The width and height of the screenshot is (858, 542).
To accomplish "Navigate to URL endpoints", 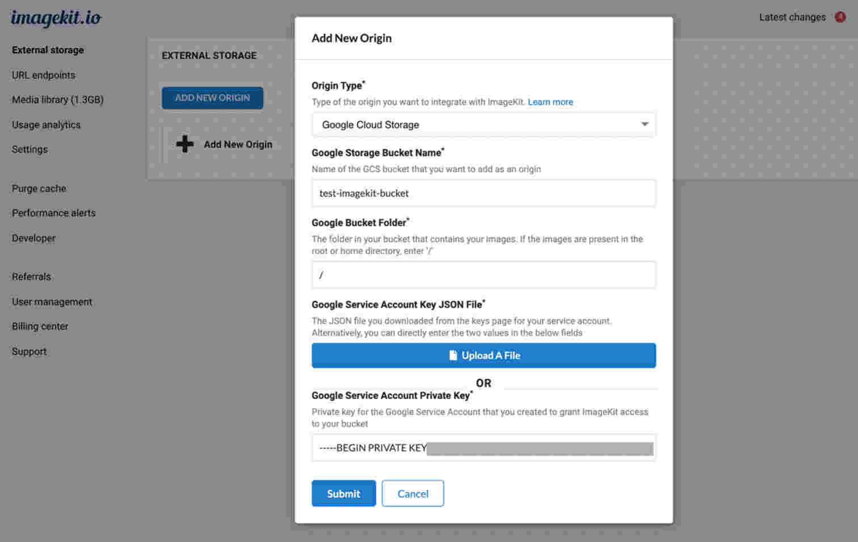I will [43, 75].
